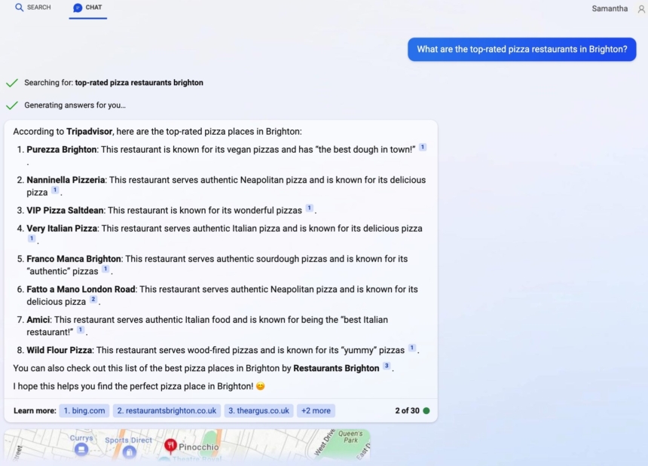Click the magnifying glass search icon
This screenshot has width=648, height=466.
pos(18,8)
